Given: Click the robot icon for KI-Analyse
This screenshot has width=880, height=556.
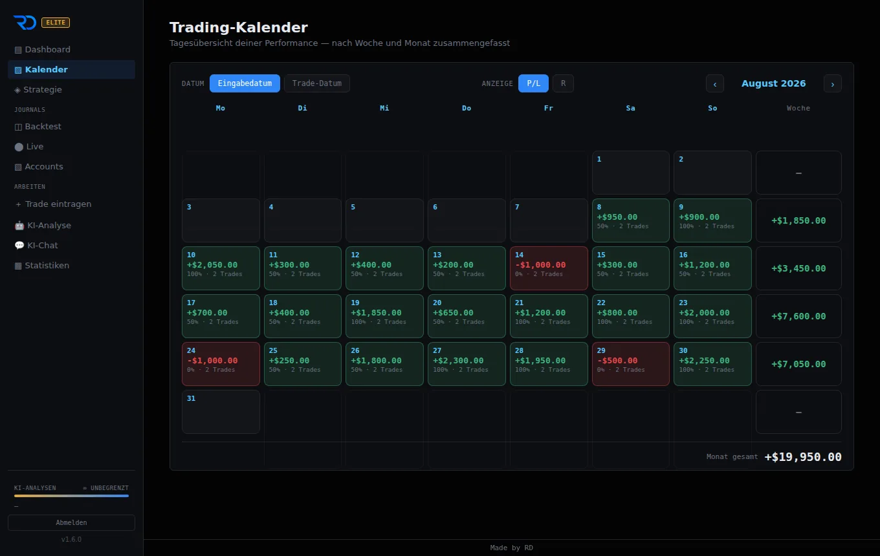Looking at the screenshot, I should coord(19,226).
